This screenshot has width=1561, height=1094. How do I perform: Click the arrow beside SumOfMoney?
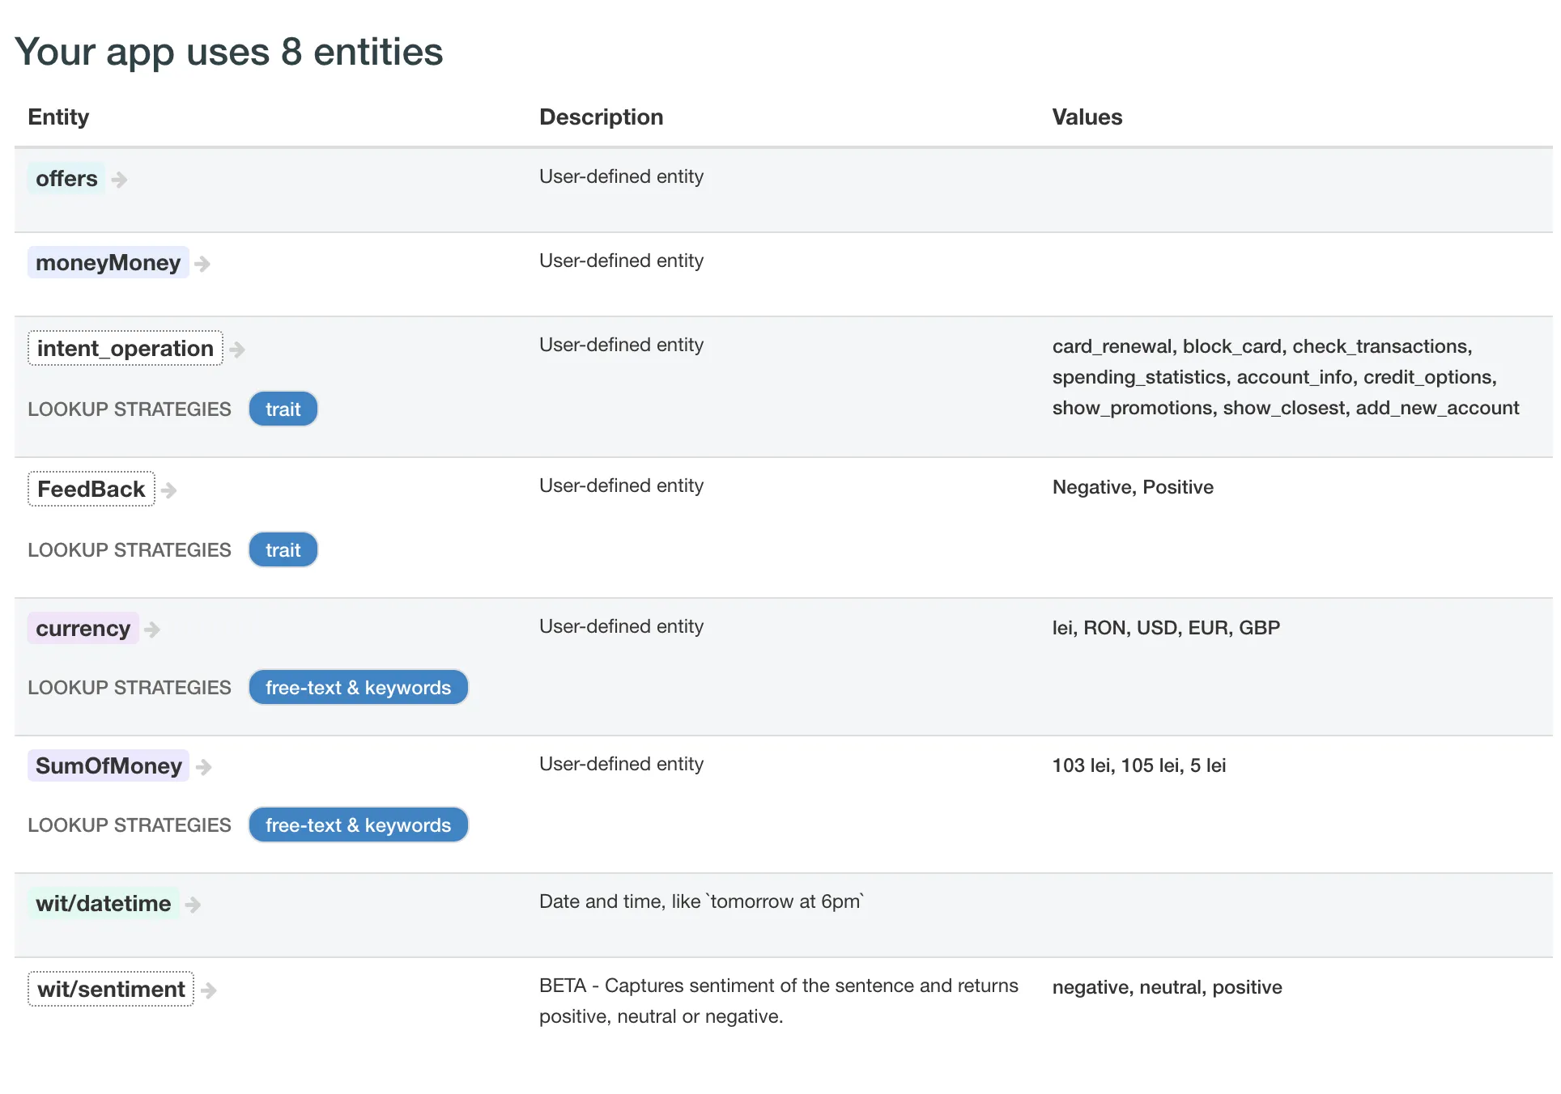click(204, 767)
